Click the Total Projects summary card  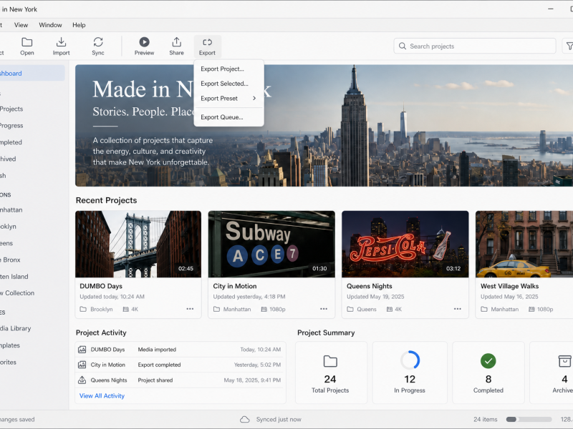(x=331, y=373)
